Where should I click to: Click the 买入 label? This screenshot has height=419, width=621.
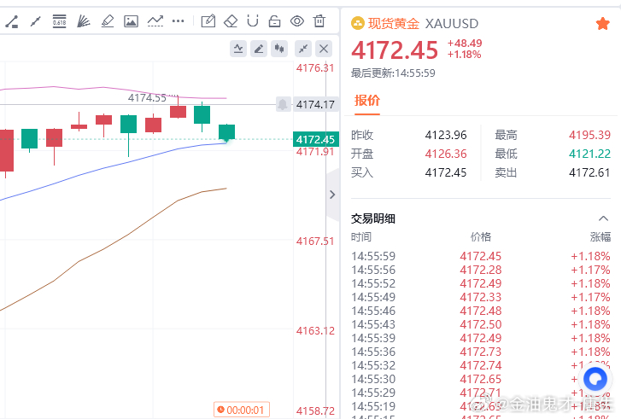[362, 172]
